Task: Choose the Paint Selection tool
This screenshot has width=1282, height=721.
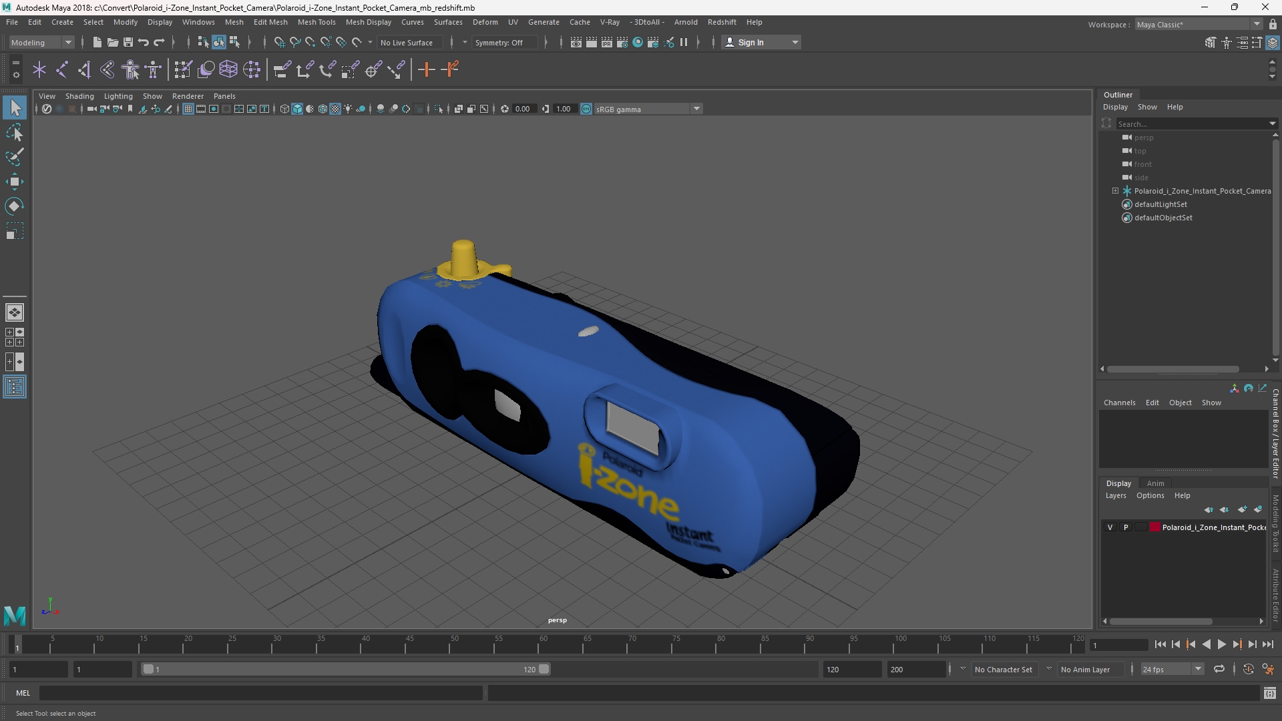Action: tap(15, 158)
